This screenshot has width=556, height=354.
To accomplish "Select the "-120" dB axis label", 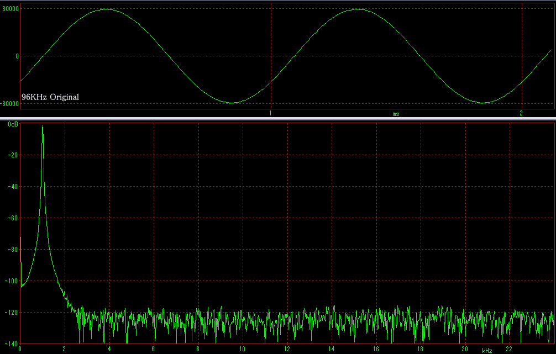I will [x=12, y=313].
